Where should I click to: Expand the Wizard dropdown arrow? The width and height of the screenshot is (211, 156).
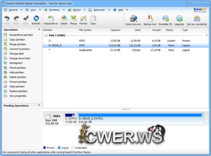(x=84, y=10)
